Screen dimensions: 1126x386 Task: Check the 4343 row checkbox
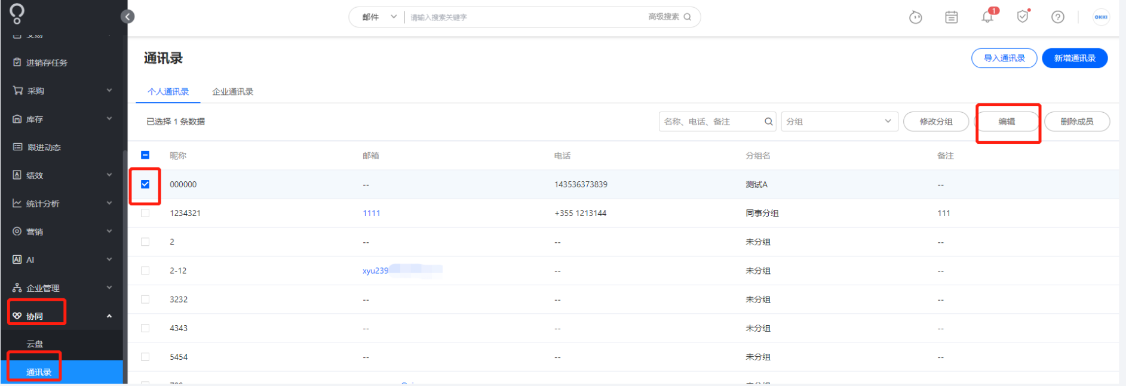(145, 328)
